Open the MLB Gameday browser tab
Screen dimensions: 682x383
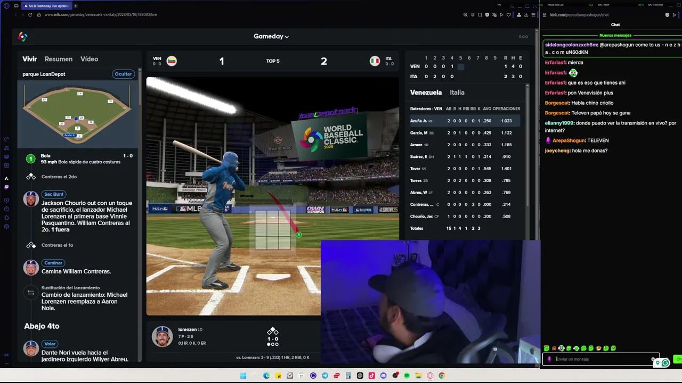pyautogui.click(x=46, y=6)
